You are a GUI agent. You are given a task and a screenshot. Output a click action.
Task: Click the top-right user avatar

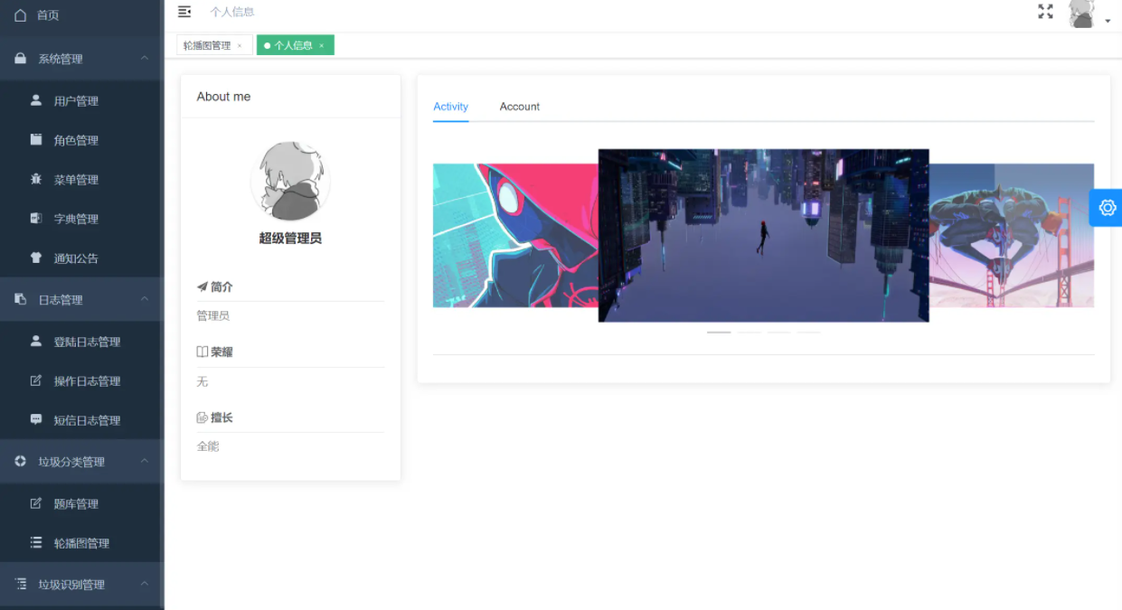(x=1081, y=14)
